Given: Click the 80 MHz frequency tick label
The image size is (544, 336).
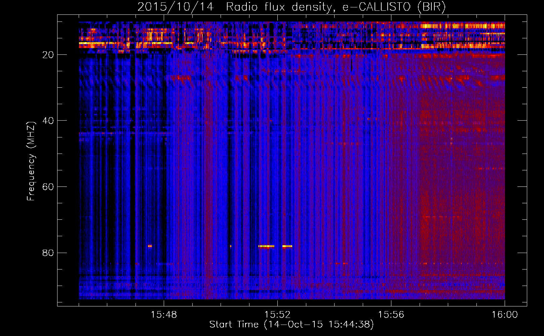Looking at the screenshot, I should (x=48, y=253).
